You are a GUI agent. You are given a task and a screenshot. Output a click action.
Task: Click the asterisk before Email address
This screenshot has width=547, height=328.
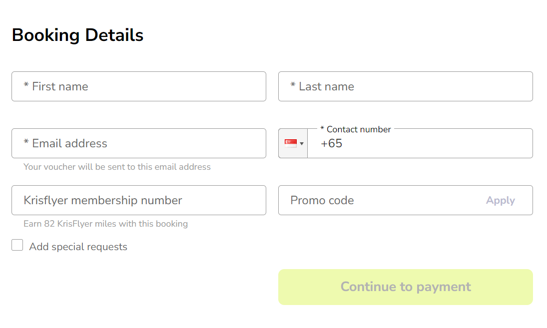[26, 141]
